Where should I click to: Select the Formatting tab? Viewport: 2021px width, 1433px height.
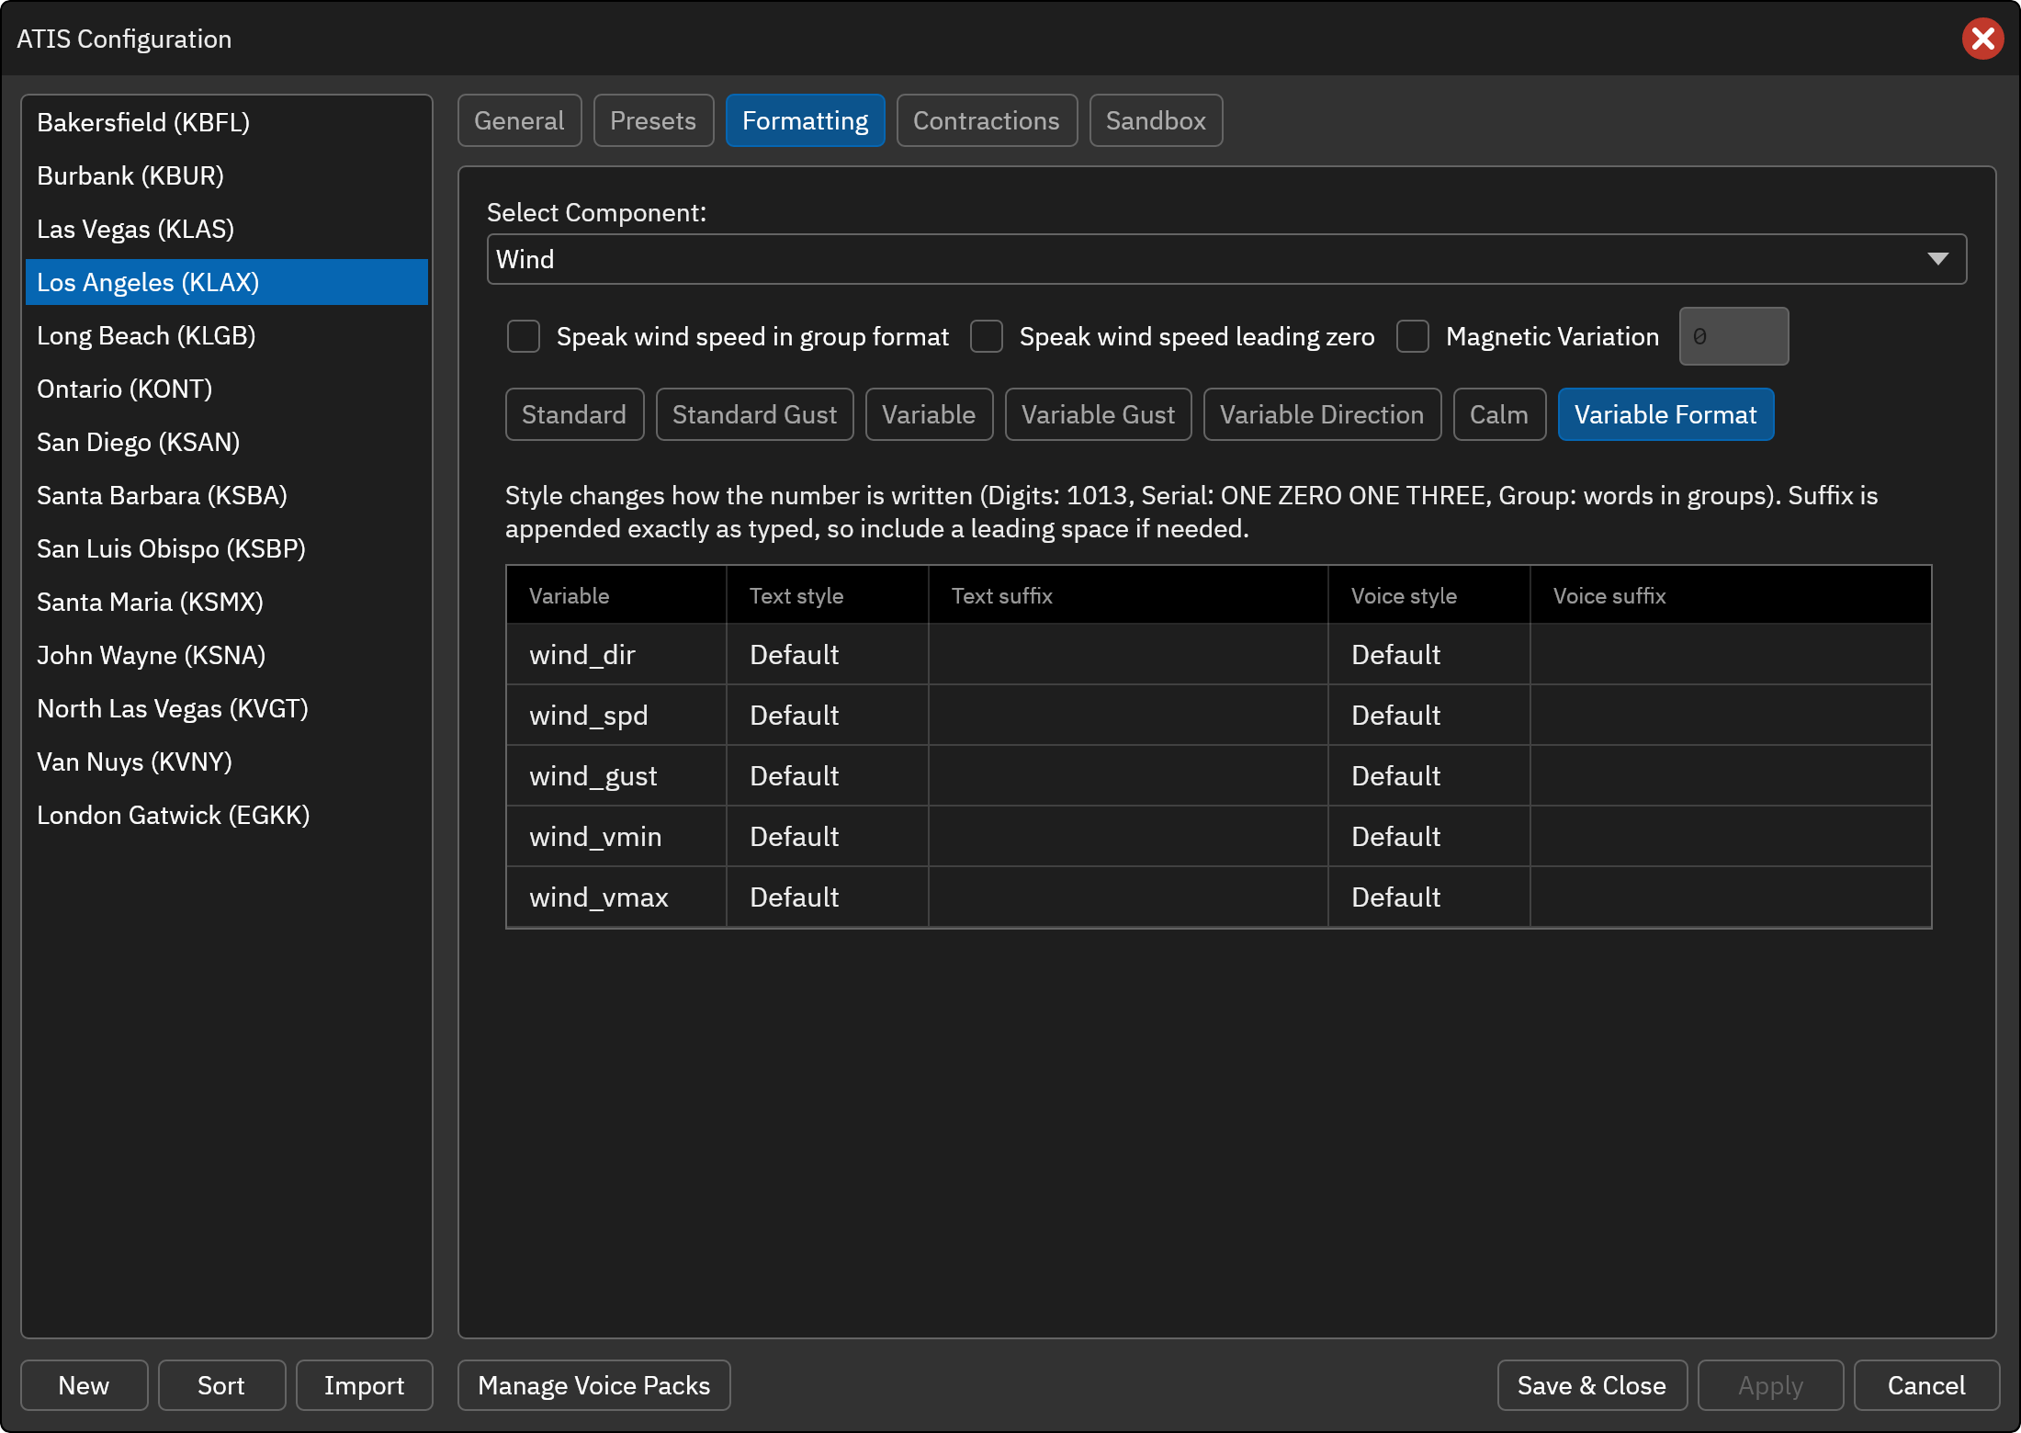pyautogui.click(x=805, y=120)
